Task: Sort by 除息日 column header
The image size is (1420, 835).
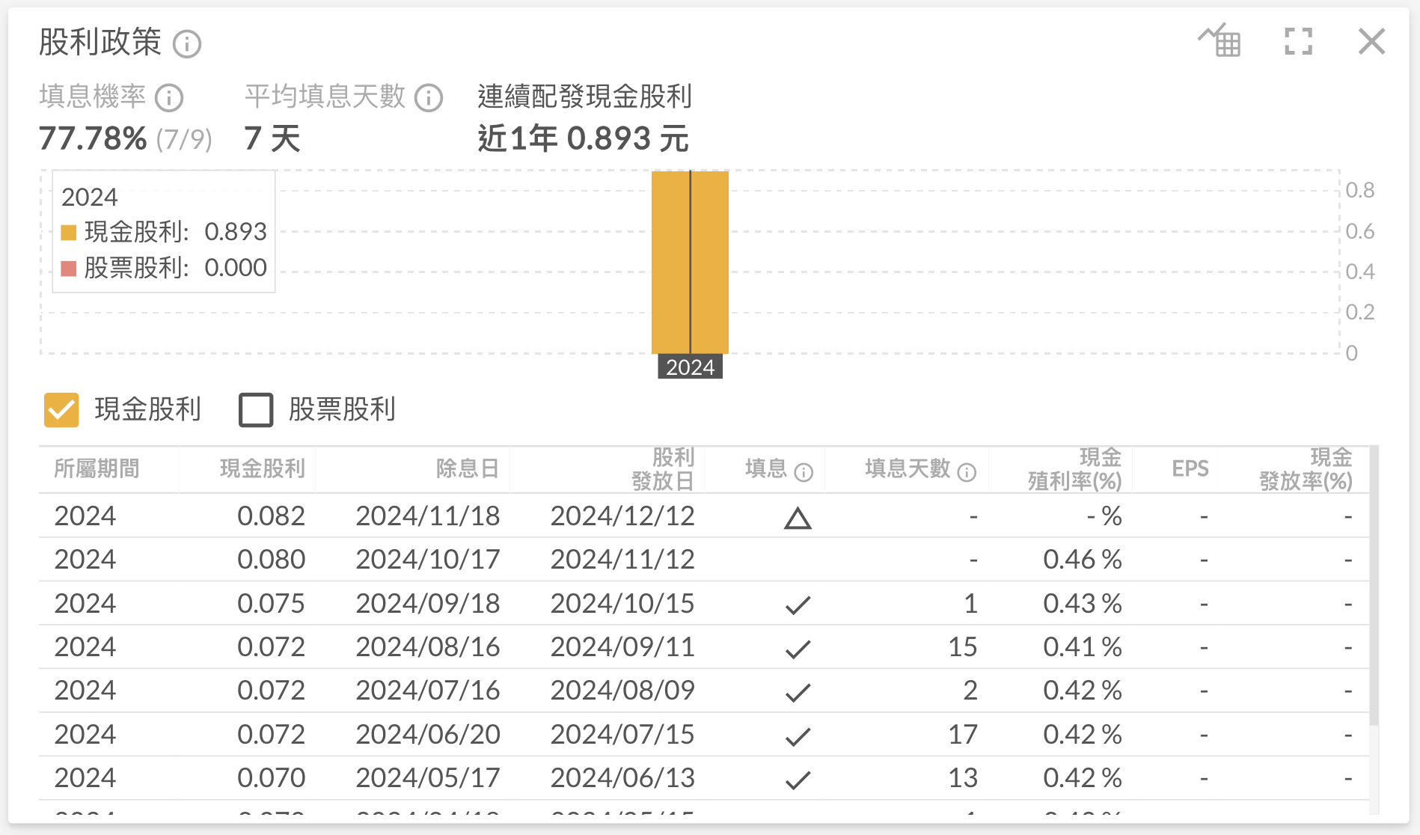Action: pos(468,469)
